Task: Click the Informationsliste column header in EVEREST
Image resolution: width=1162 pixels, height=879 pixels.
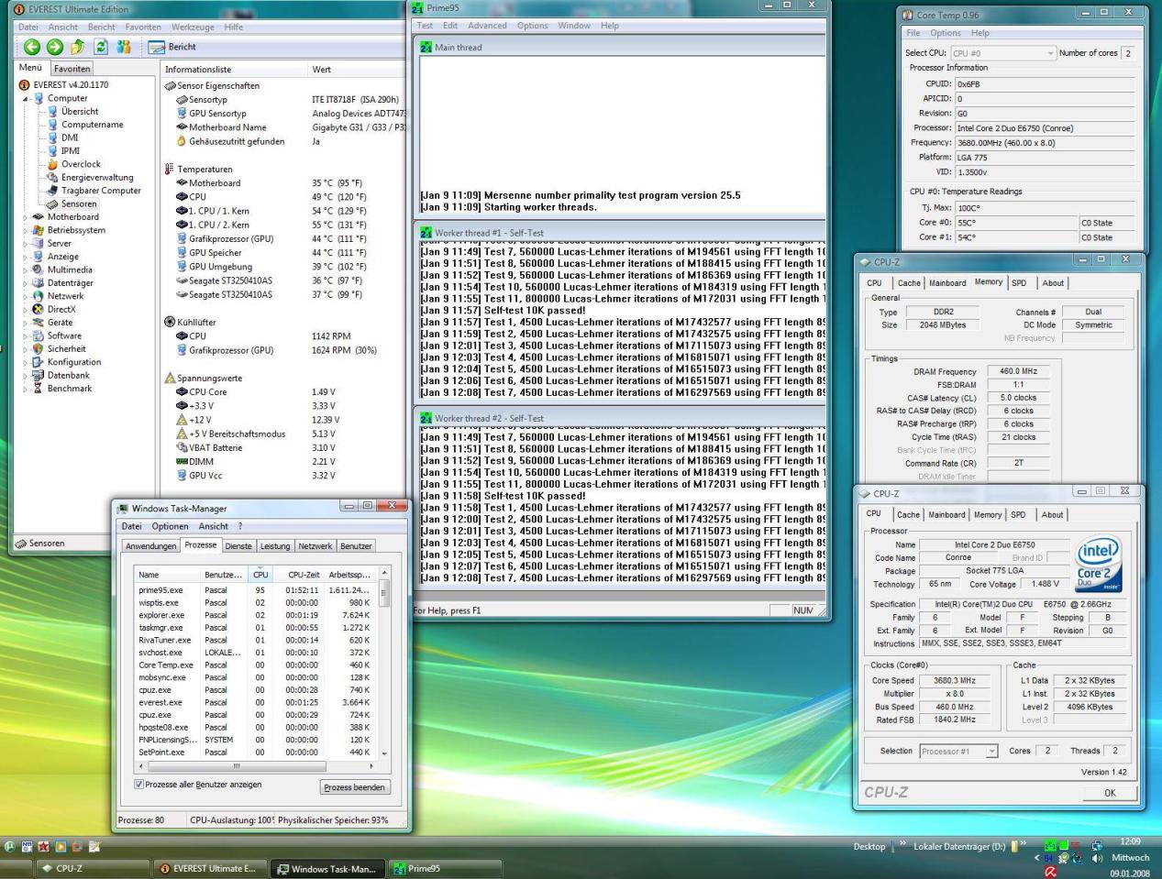Action: [x=234, y=70]
